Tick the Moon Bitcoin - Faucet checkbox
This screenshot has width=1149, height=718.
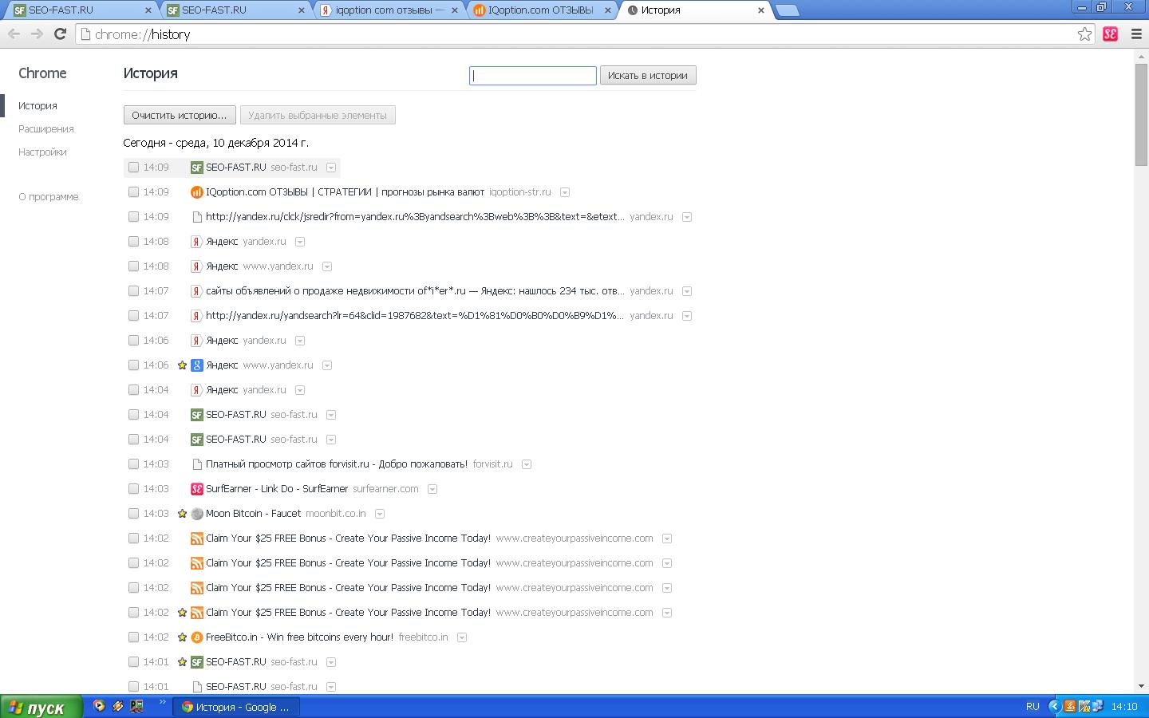[x=133, y=514]
